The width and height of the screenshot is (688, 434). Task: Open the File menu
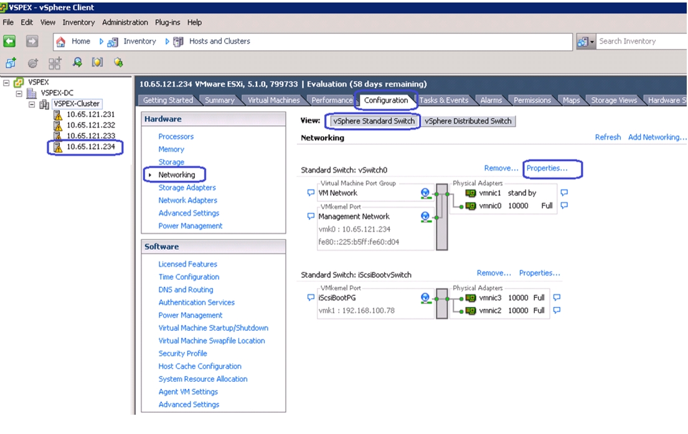click(x=8, y=22)
